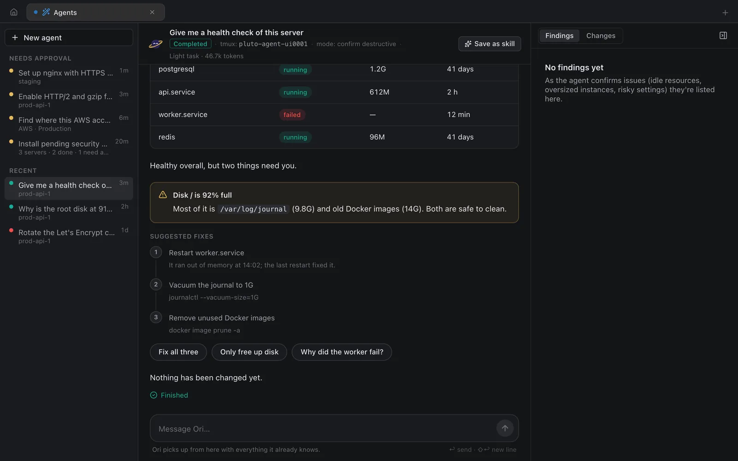This screenshot has width=738, height=461.
Task: Click running badge in redis row
Action: tap(295, 137)
